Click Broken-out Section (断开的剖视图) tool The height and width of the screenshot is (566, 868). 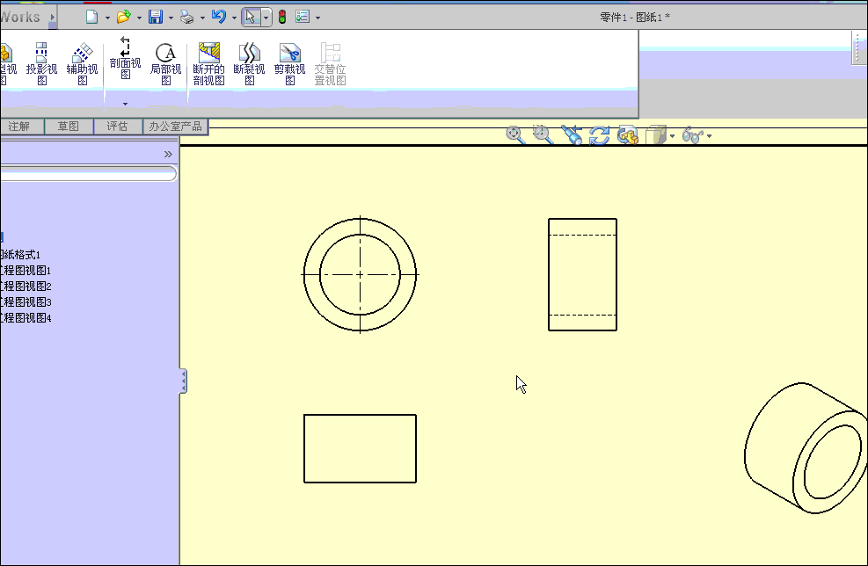[208, 63]
